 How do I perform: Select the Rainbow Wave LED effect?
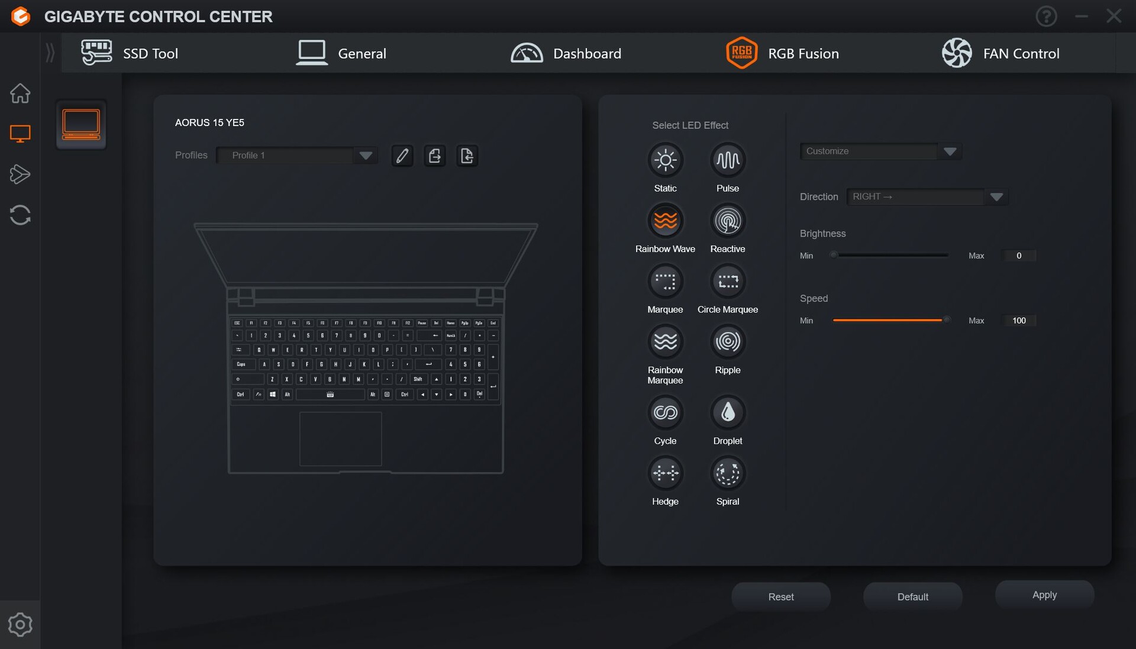tap(665, 221)
